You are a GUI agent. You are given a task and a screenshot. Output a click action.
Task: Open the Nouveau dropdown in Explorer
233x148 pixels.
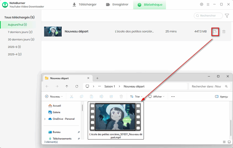[x=54, y=97]
